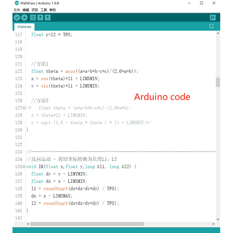Image resolution: width=233 pixels, height=233 pixels.
Task: Open the 项目 menu
Action: 35,10
